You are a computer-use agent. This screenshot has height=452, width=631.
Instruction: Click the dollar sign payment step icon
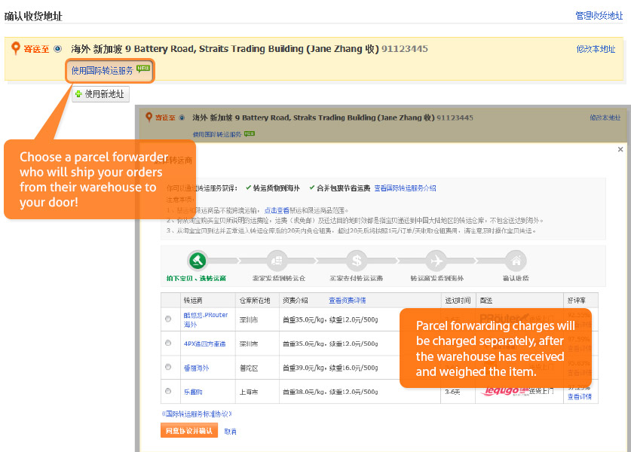tap(356, 261)
